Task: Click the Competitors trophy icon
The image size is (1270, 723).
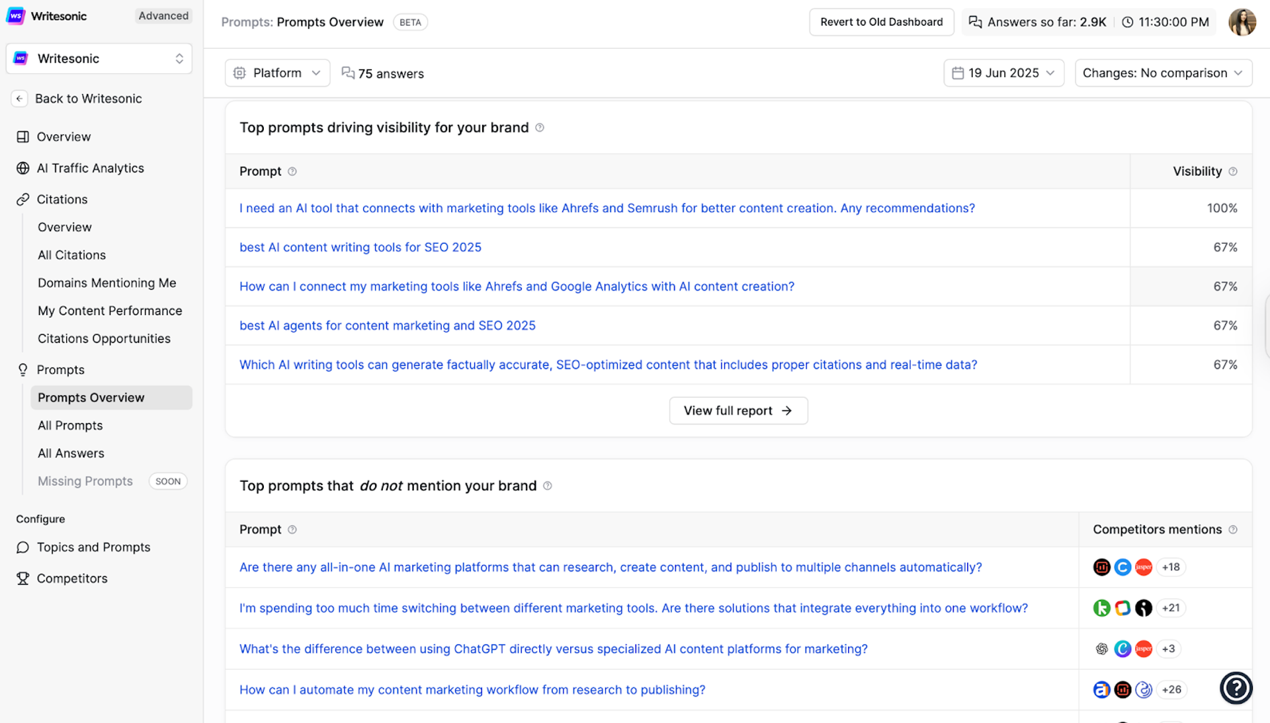Action: tap(23, 578)
